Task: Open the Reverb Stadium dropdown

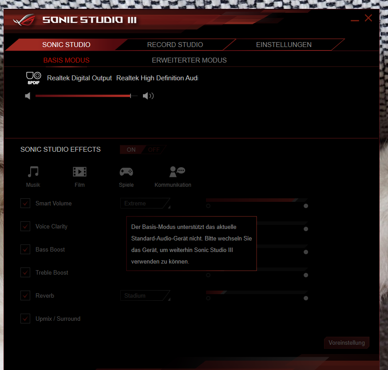Action: coord(145,295)
